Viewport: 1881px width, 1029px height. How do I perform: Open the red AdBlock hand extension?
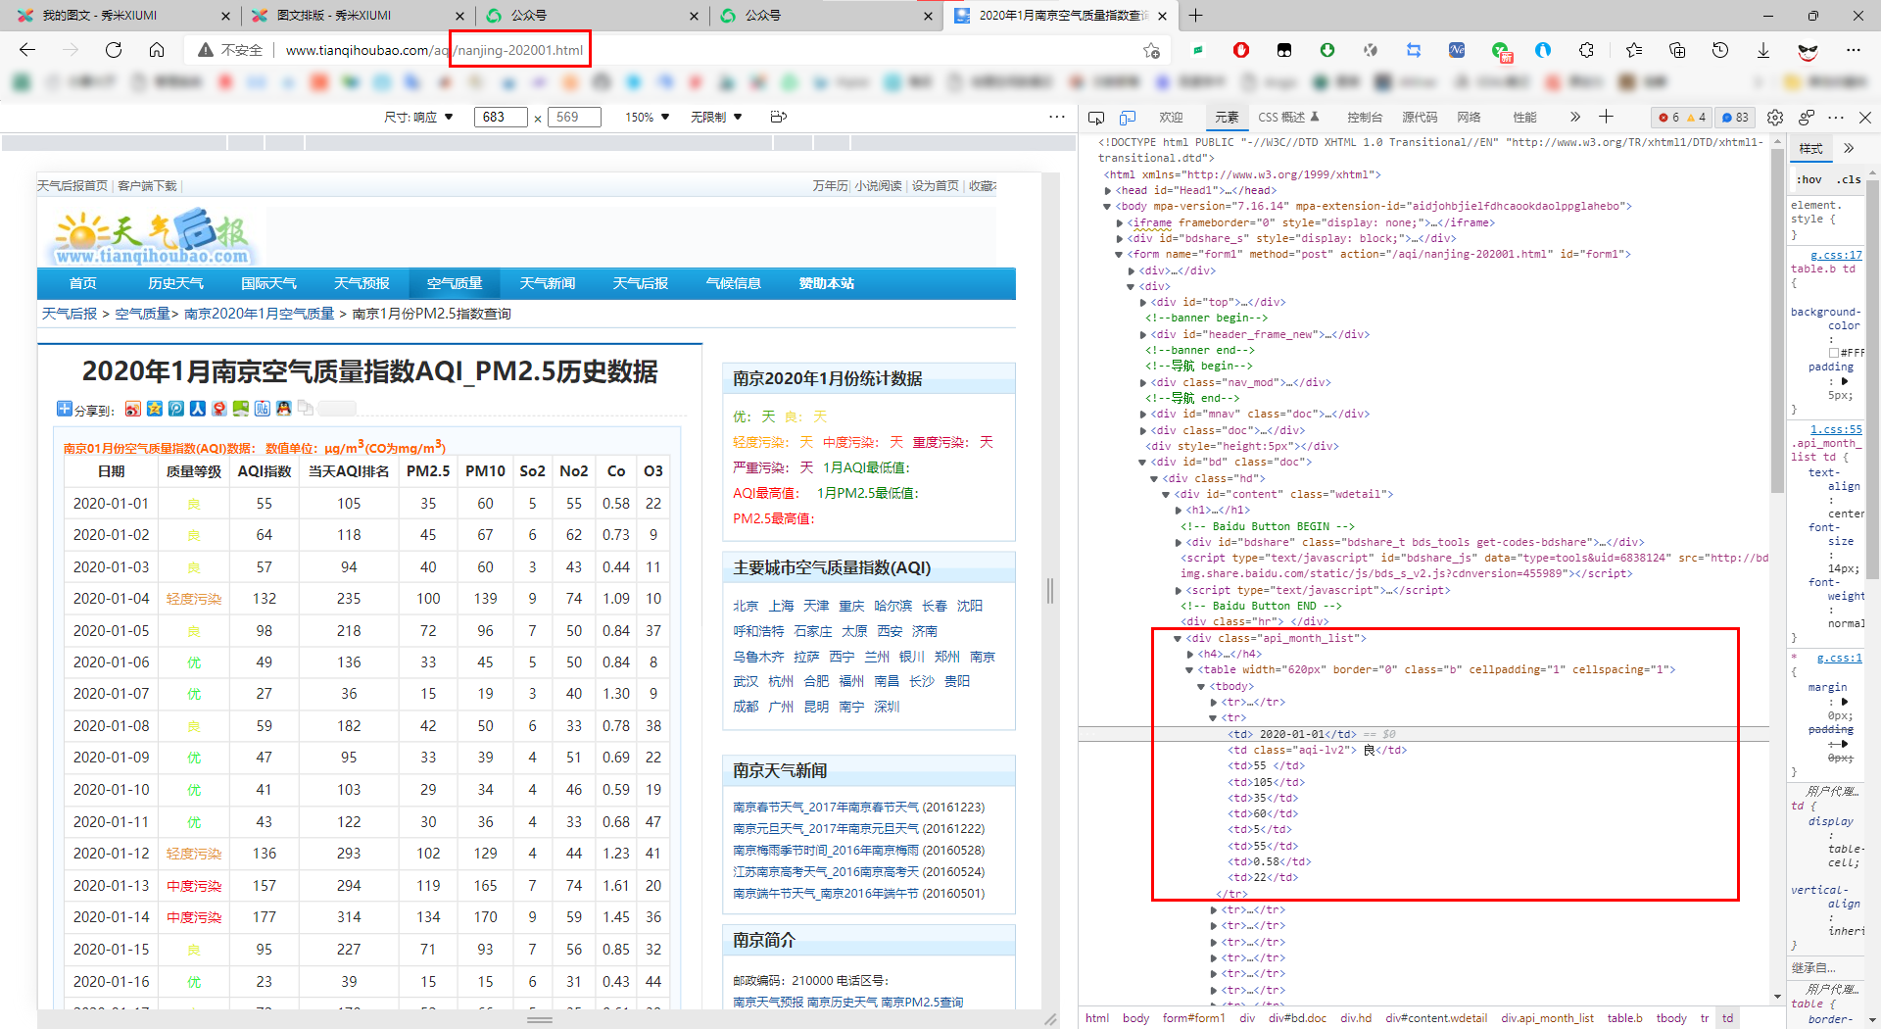point(1241,50)
